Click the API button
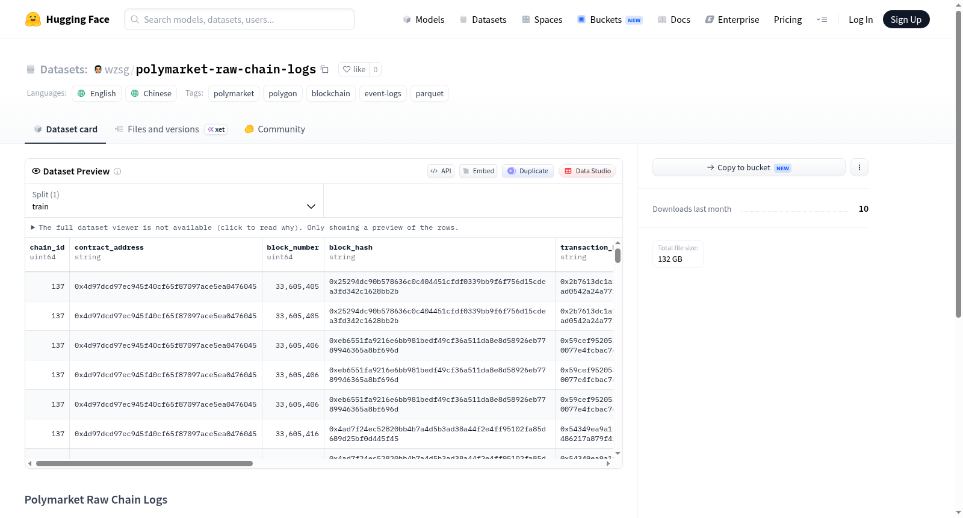The height and width of the screenshot is (518, 963). pyautogui.click(x=441, y=171)
